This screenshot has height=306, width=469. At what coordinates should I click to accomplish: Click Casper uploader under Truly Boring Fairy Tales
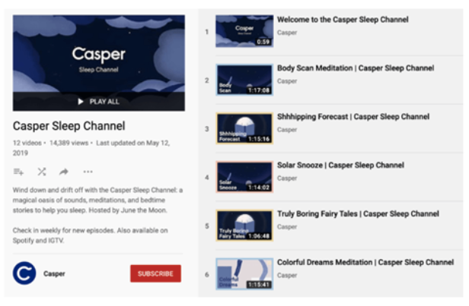point(287,227)
